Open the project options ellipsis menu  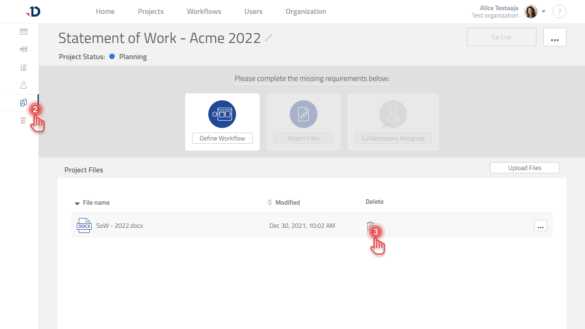tap(554, 37)
